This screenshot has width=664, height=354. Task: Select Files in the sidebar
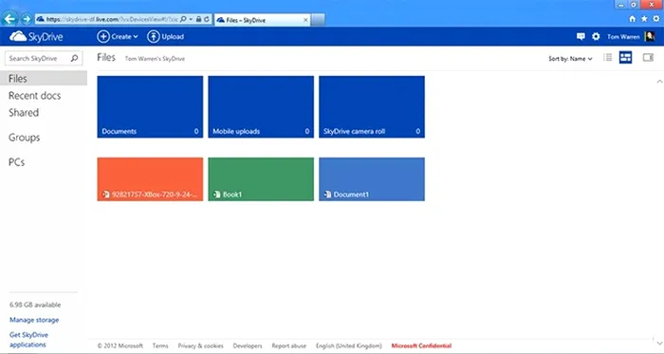click(44, 79)
